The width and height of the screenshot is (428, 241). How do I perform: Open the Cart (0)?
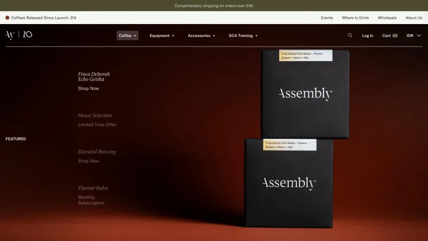(390, 35)
